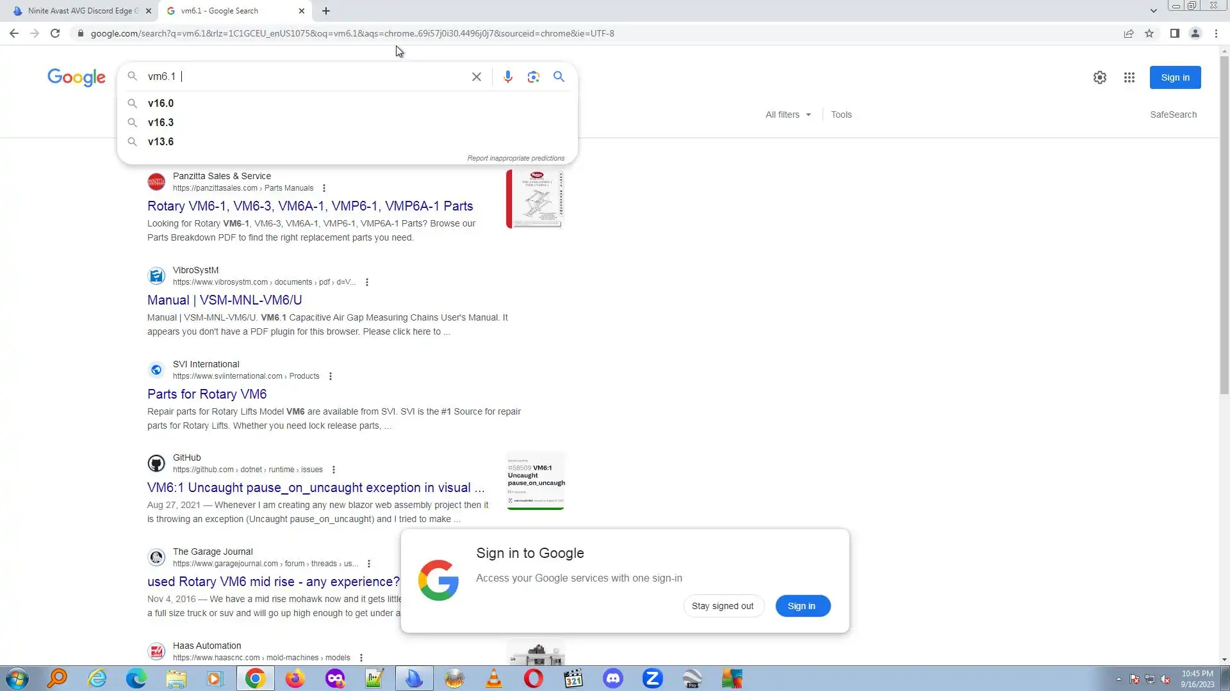
Task: Open more options for Panzitta result
Action: tap(324, 188)
